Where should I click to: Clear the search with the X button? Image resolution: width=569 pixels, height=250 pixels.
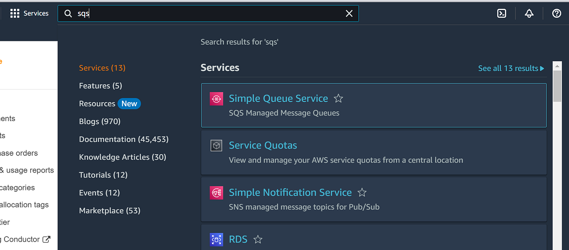[x=349, y=13]
